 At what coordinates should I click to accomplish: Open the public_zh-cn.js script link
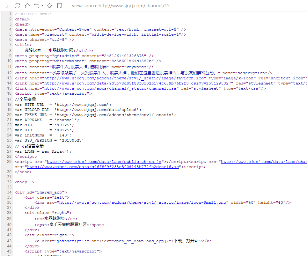pos(105,162)
